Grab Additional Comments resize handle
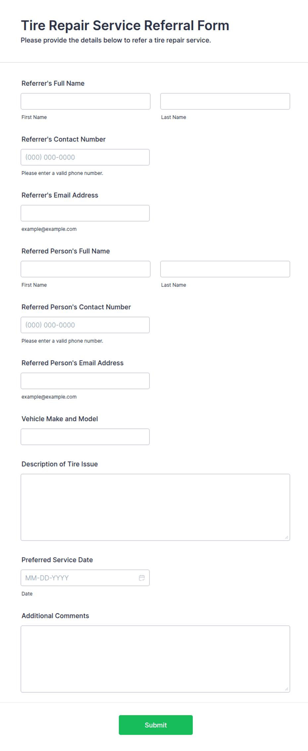 [286, 689]
